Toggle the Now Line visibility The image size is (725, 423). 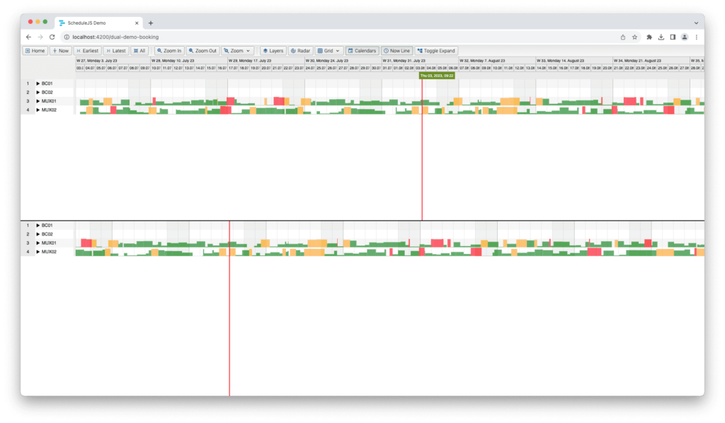[x=396, y=50]
